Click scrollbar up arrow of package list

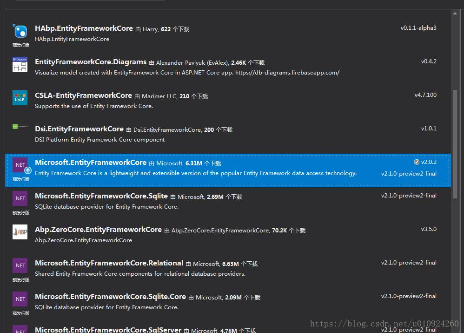(x=455, y=13)
